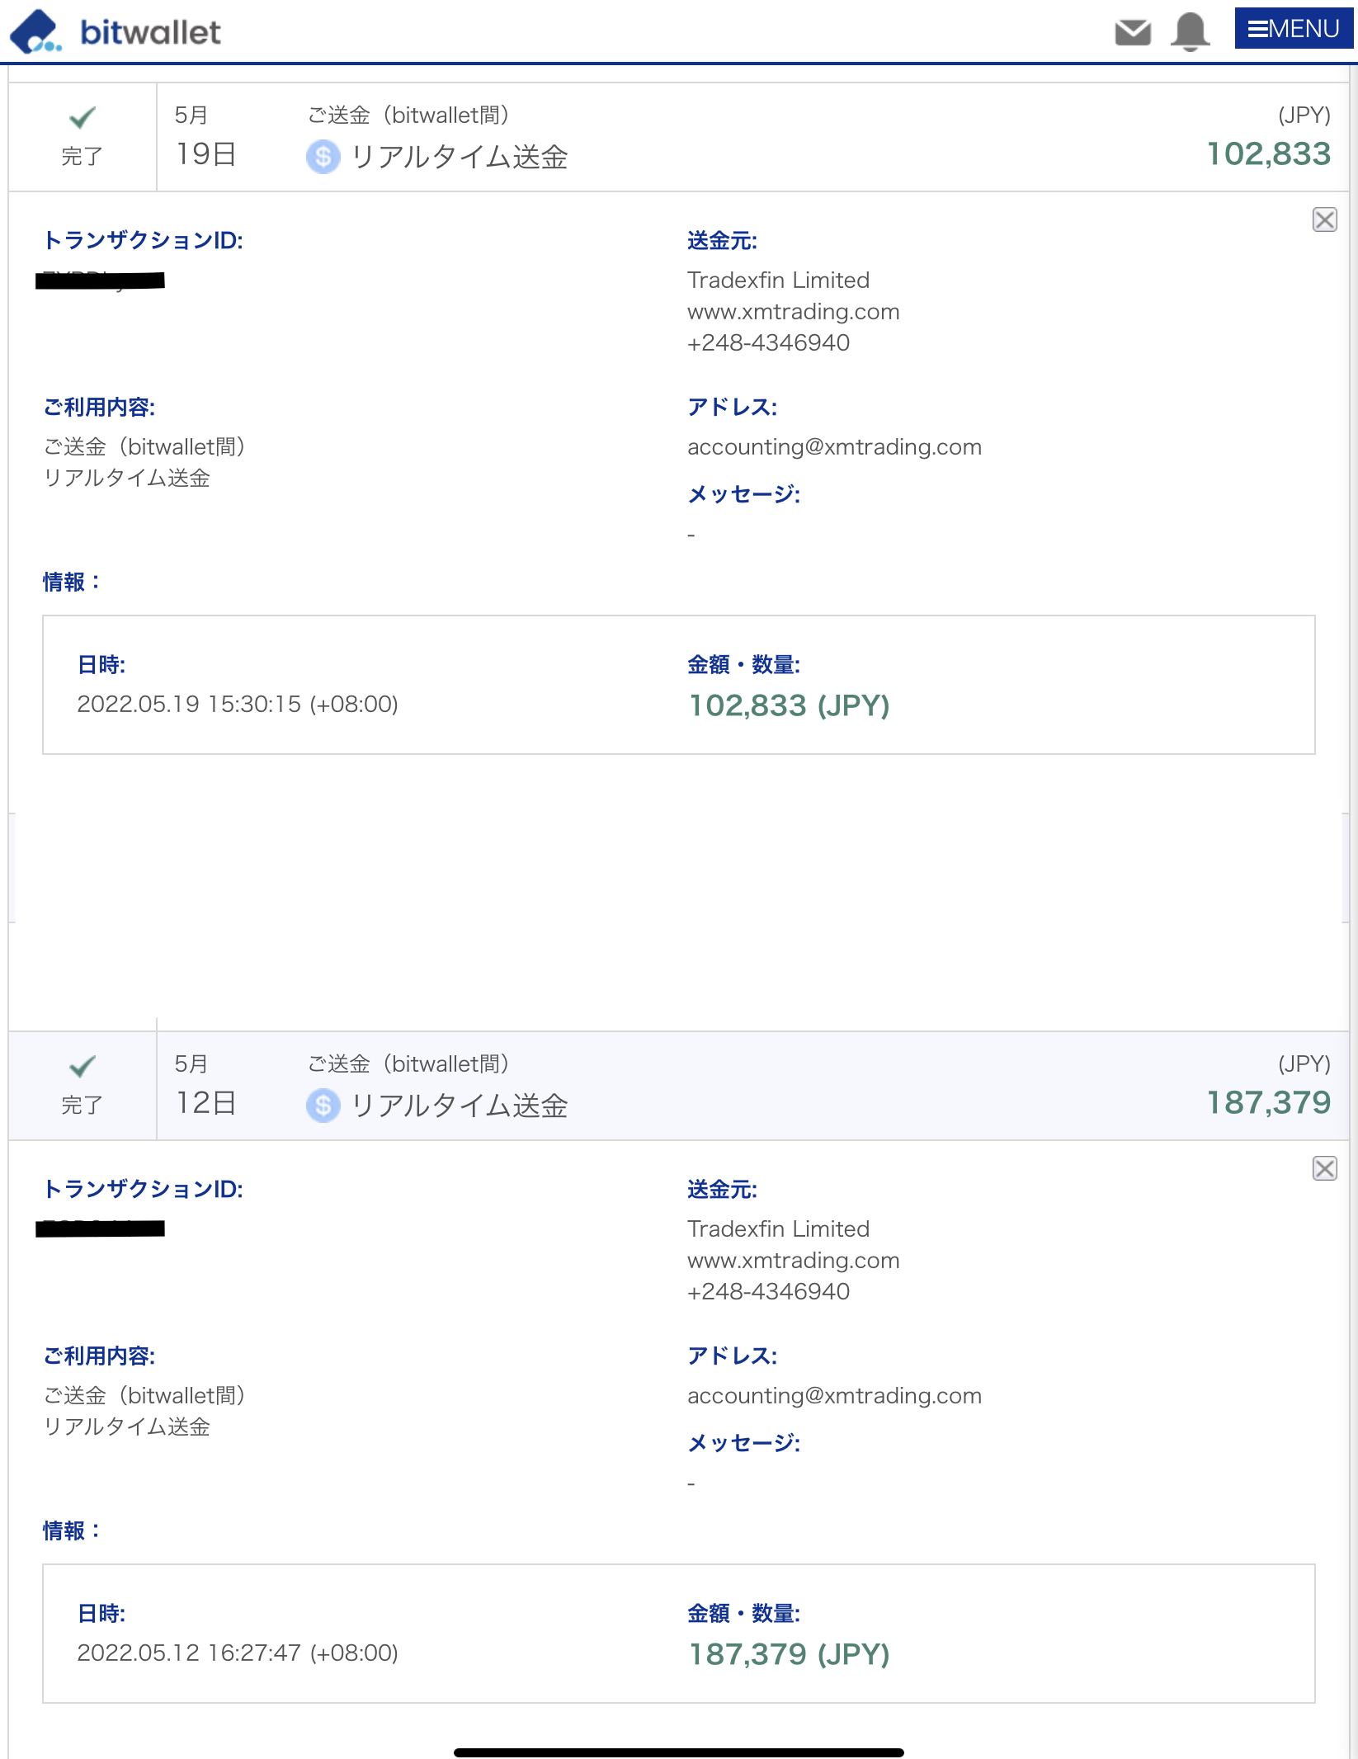1358x1759 pixels.
Task: Open notifications bell icon
Action: click(x=1190, y=32)
